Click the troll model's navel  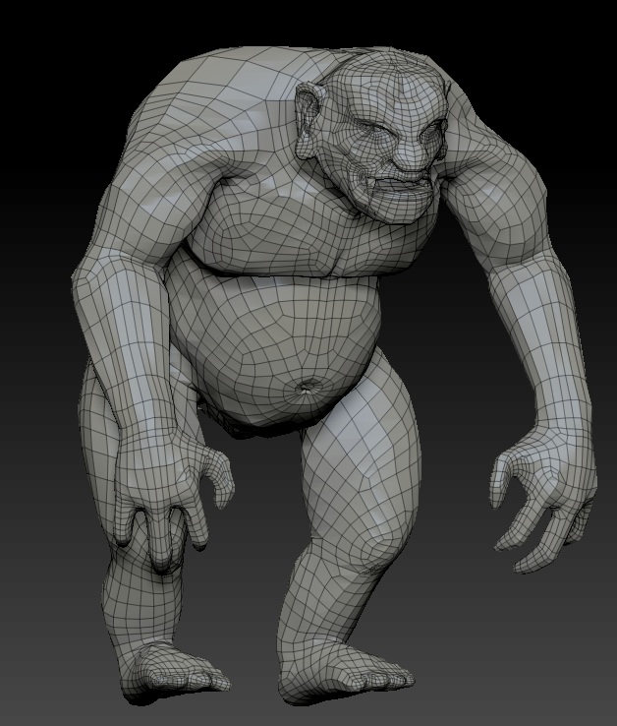coord(307,387)
